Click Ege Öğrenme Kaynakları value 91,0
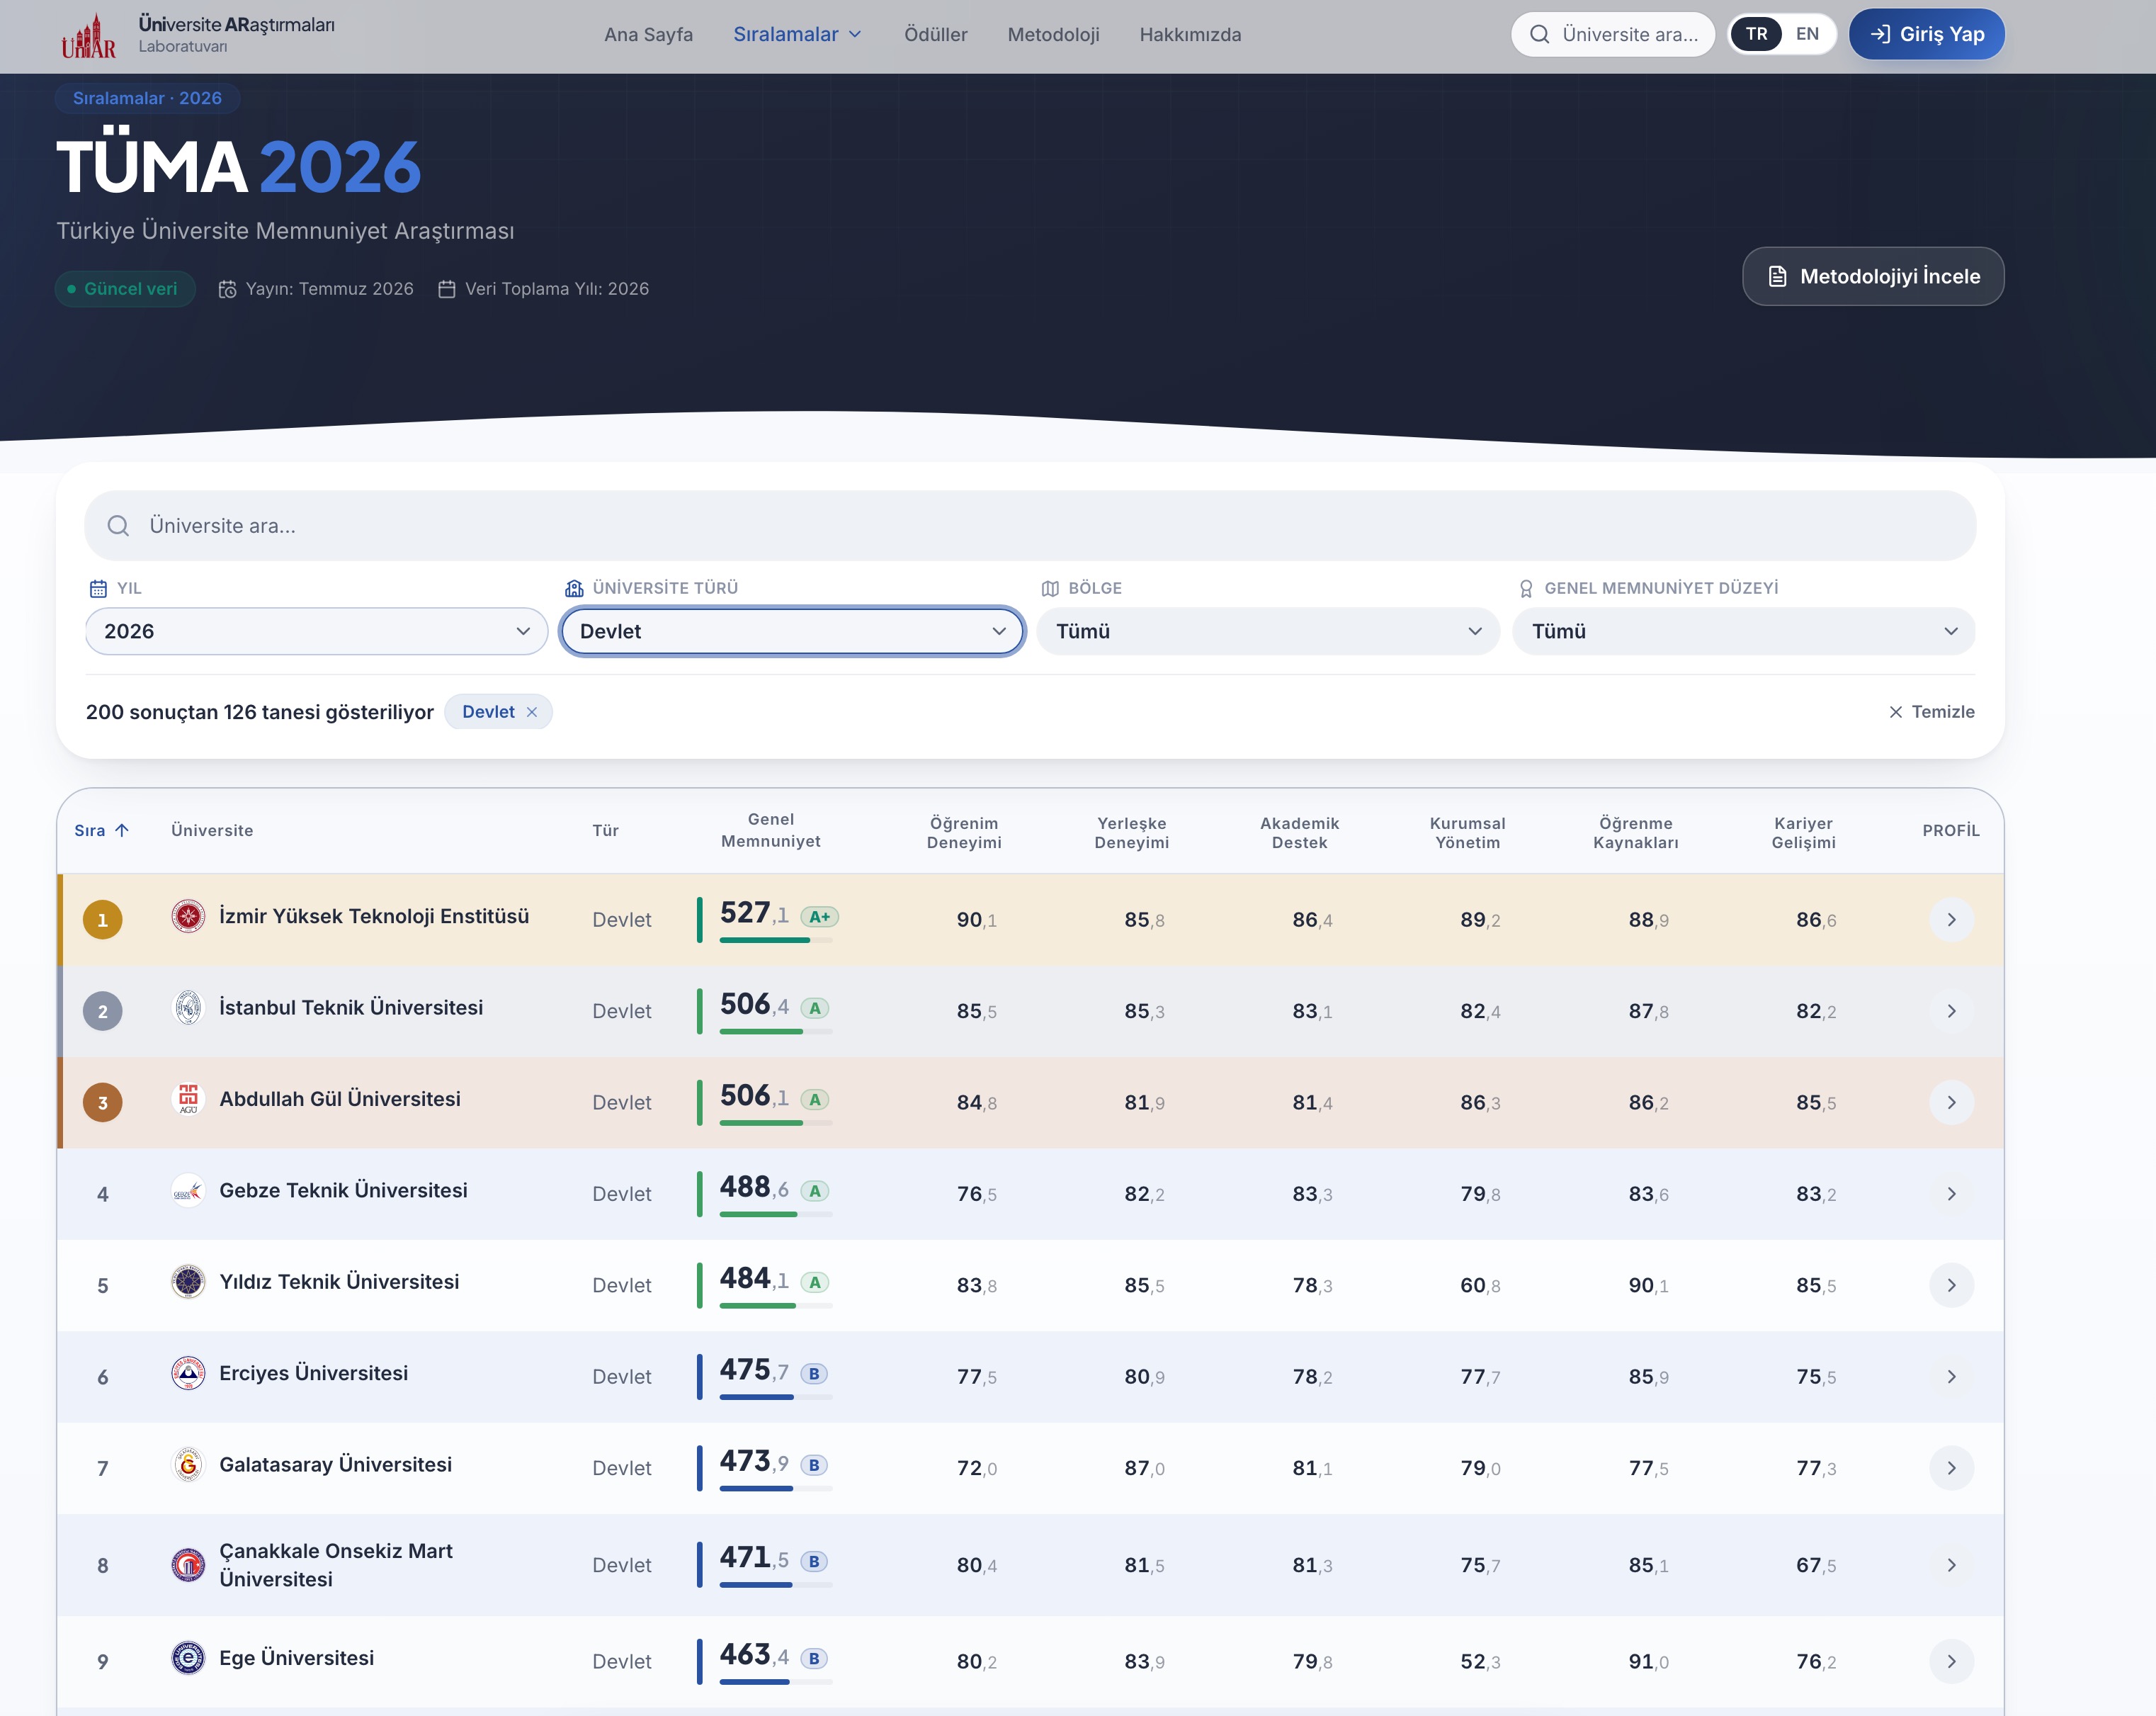 1647,1662
